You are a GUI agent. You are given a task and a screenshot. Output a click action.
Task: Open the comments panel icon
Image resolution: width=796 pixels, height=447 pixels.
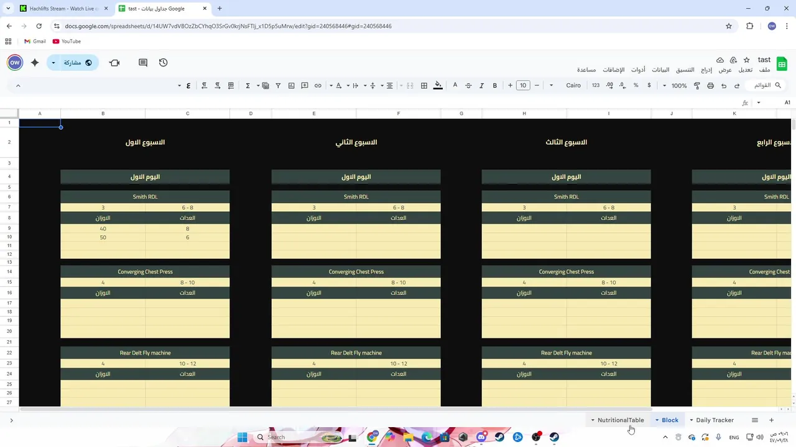(143, 63)
